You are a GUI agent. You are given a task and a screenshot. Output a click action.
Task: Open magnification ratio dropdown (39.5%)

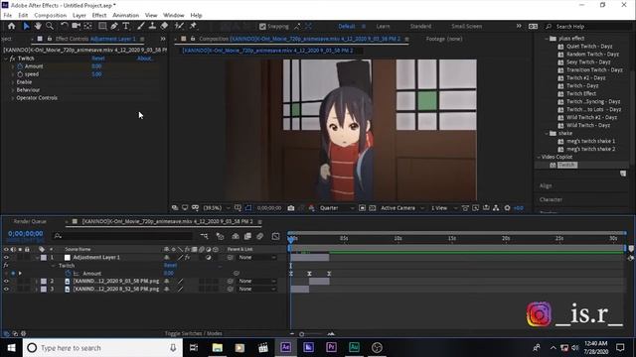217,208
